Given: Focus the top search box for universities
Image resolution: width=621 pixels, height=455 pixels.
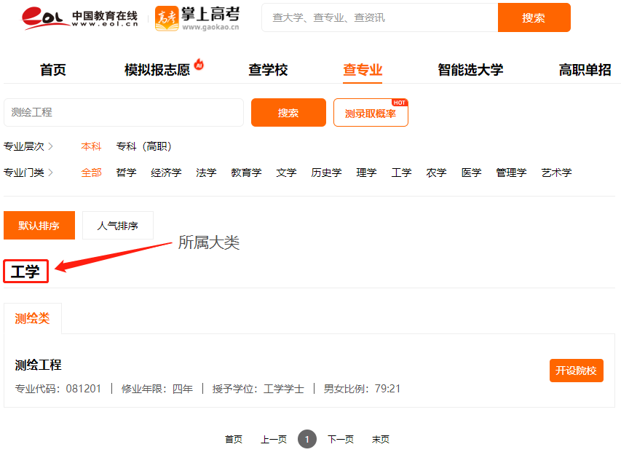Looking at the screenshot, I should (x=379, y=18).
